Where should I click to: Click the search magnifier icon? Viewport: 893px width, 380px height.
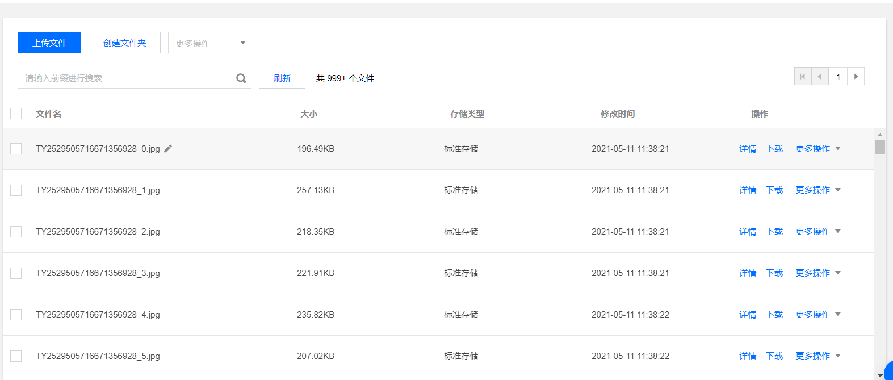[x=241, y=78]
